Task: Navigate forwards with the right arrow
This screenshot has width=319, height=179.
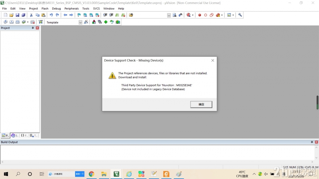Action: coord(71,15)
